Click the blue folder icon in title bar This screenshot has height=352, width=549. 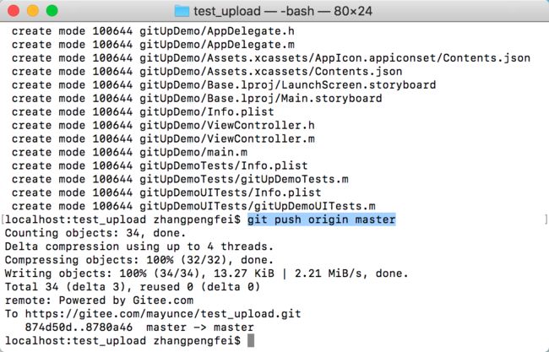182,11
